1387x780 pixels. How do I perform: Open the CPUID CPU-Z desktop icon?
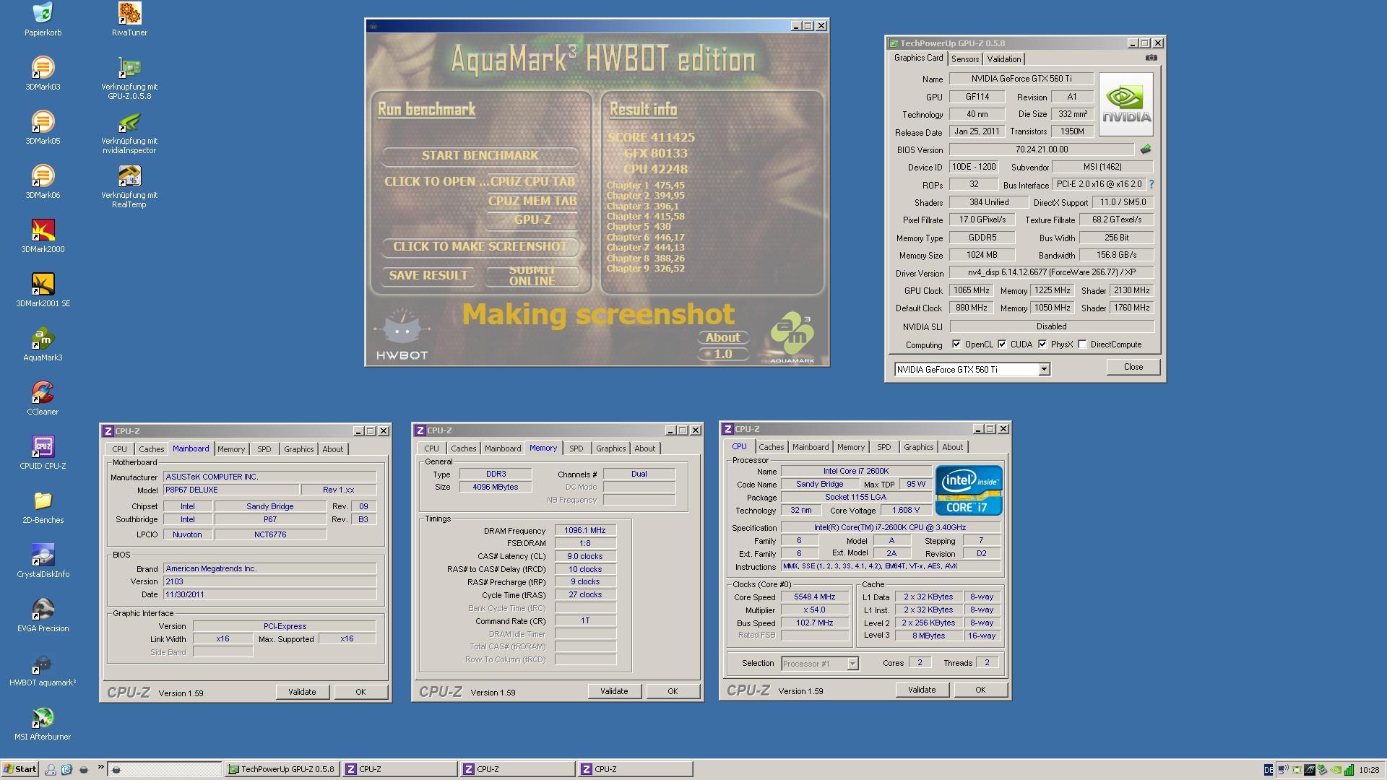[43, 446]
